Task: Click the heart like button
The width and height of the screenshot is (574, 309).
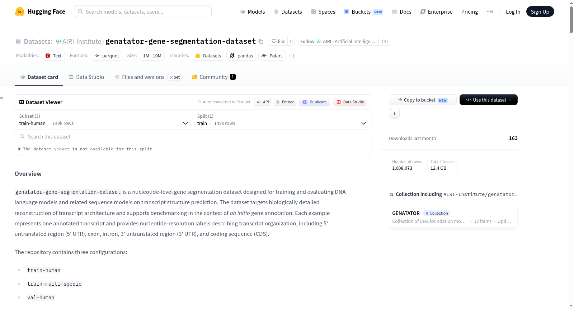Action: 278,41
